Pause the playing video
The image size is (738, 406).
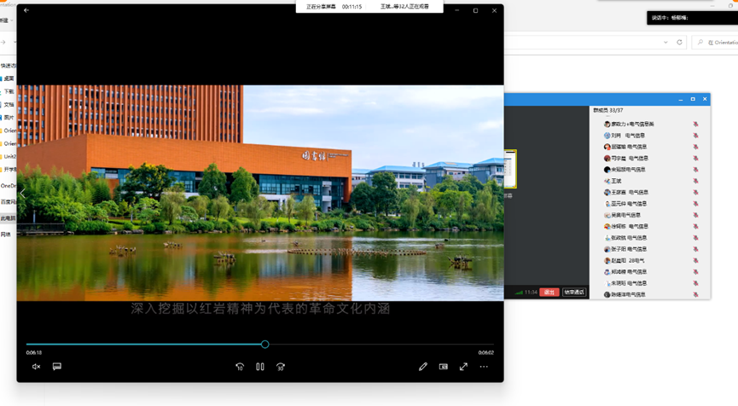coord(260,367)
